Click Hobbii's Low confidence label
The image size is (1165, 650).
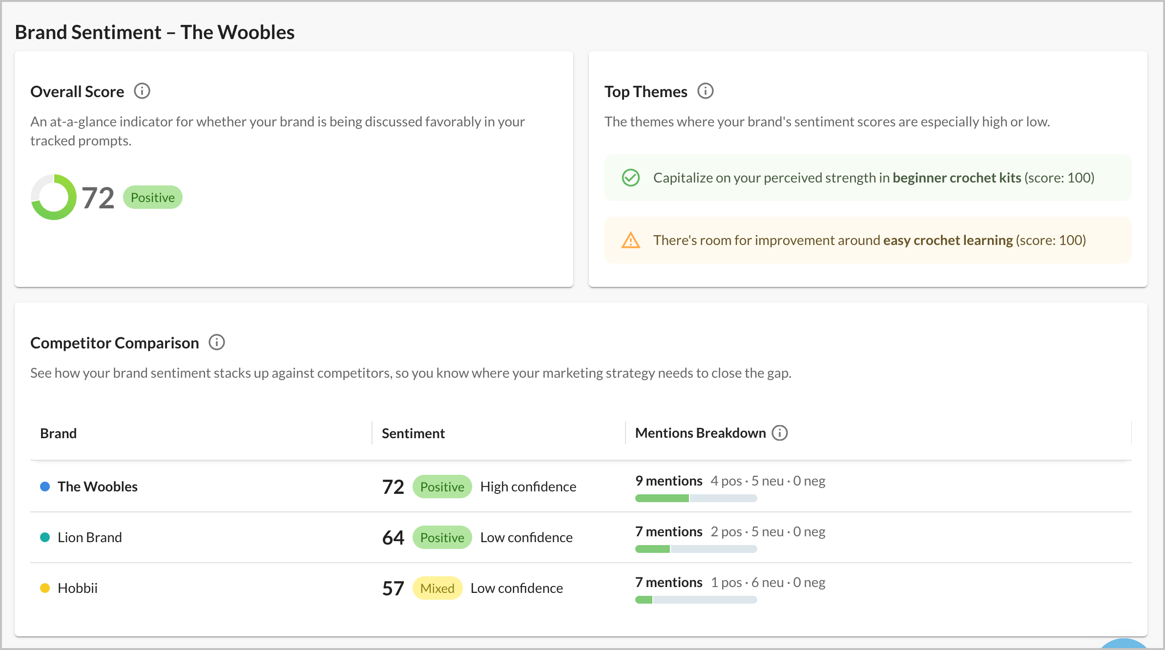coord(517,588)
